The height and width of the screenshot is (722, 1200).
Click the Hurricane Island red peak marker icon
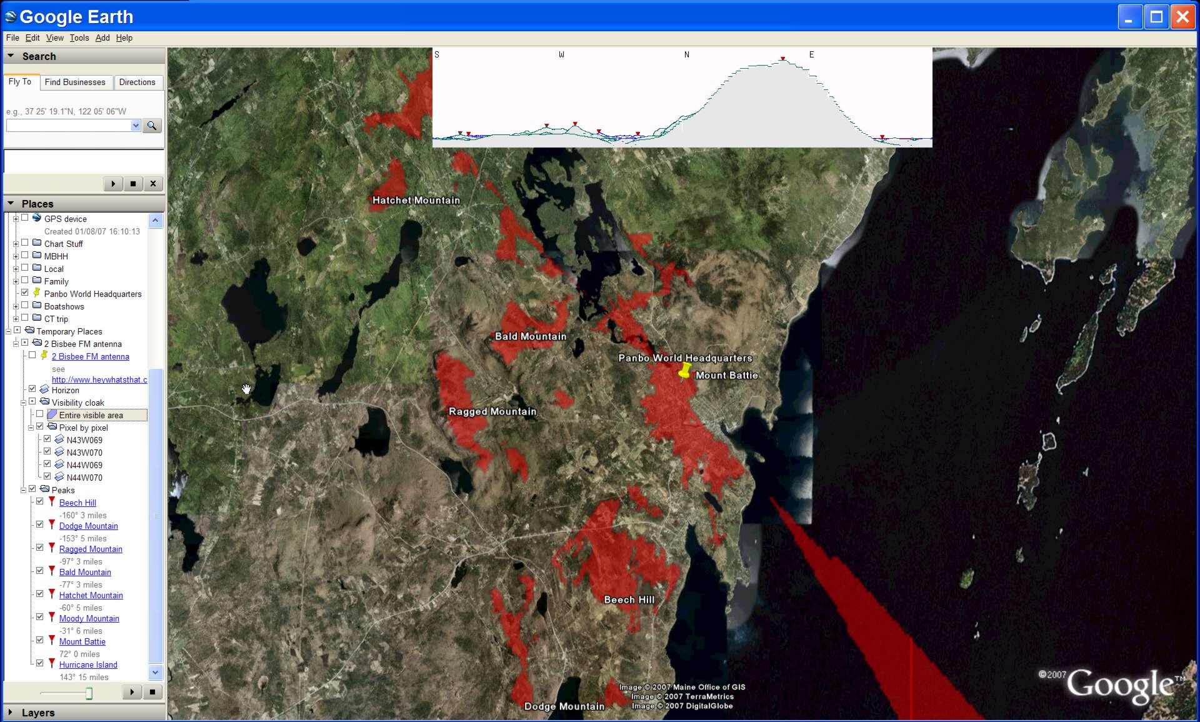coord(52,664)
